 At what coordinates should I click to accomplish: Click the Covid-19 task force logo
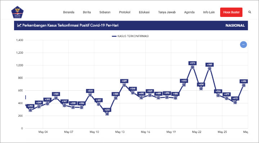pyautogui.click(x=17, y=12)
